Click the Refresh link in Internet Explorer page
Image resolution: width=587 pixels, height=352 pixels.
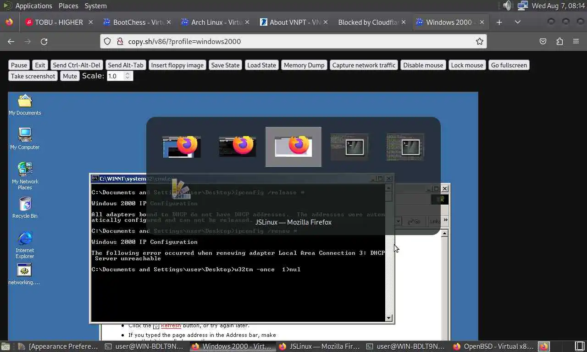point(171,325)
